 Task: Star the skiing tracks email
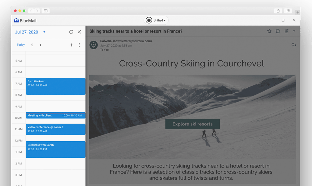pos(269,31)
